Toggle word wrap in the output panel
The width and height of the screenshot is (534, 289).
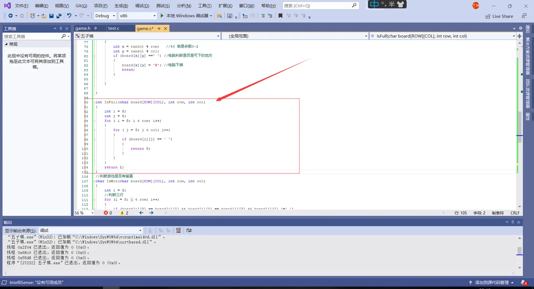188,230
